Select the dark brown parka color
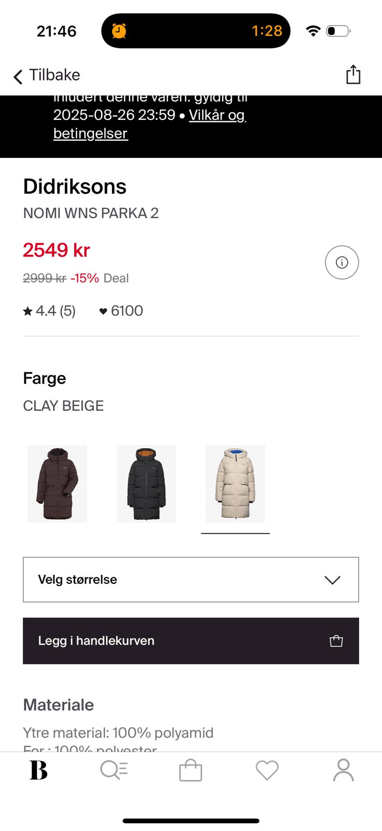382x831 pixels. pos(57,484)
